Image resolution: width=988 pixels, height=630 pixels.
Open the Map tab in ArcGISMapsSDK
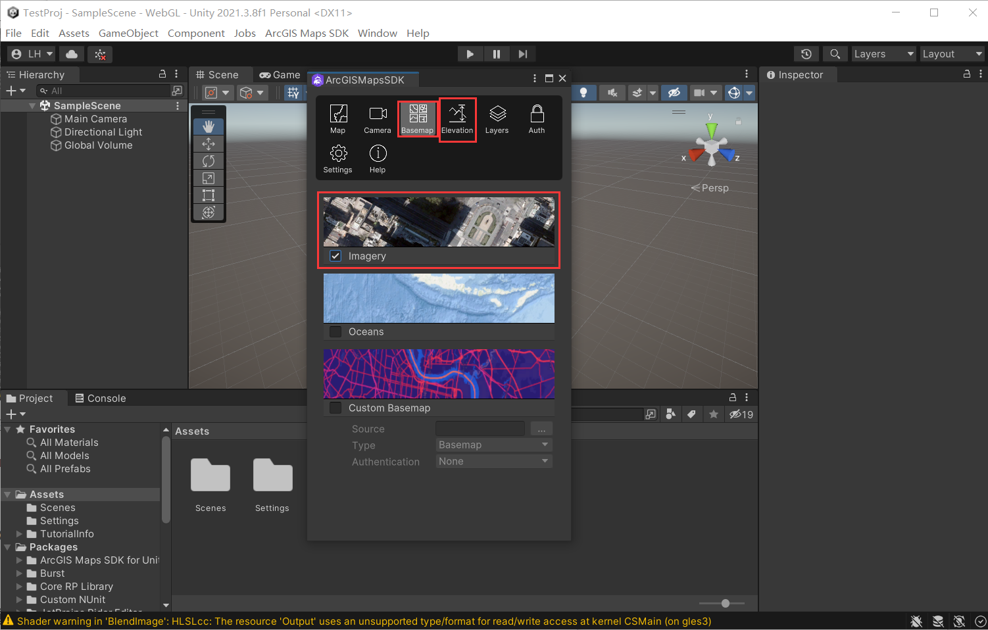(x=338, y=118)
